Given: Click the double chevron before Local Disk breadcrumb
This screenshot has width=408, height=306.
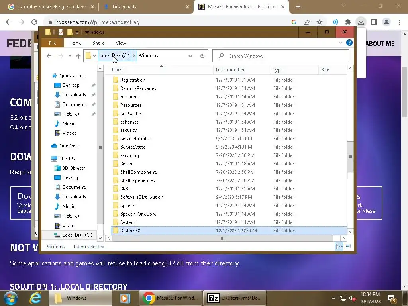Looking at the screenshot, I should pos(95,55).
